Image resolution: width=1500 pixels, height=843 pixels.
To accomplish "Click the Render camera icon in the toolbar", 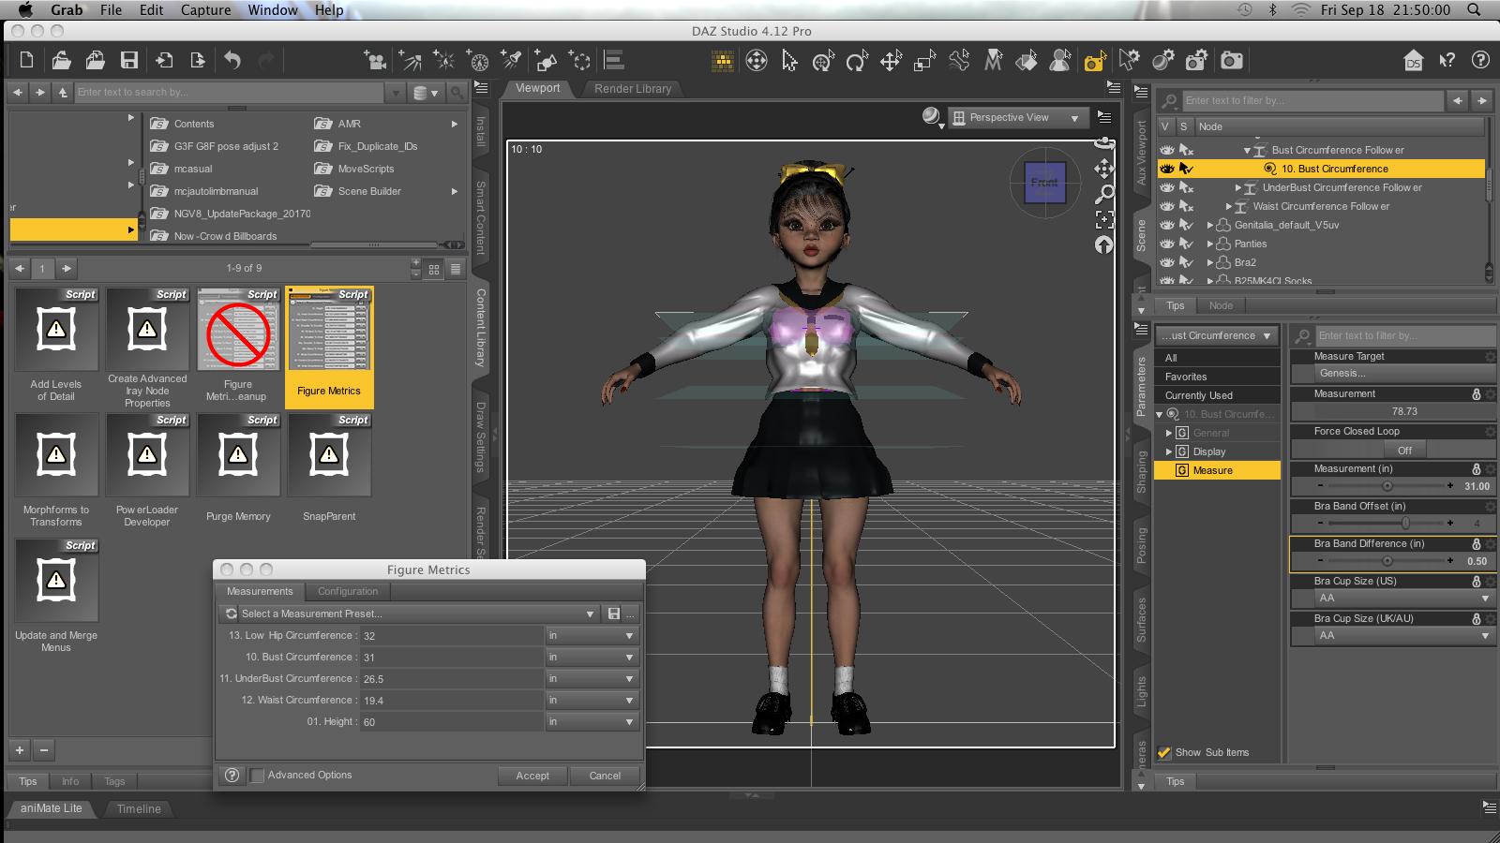I will [1232, 61].
